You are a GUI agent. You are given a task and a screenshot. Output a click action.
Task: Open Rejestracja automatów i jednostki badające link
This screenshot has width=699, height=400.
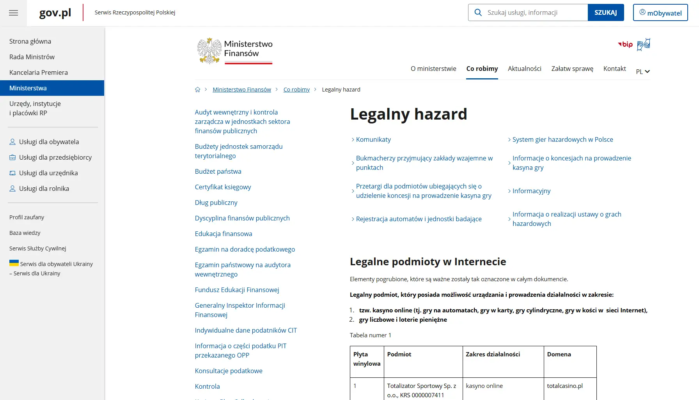click(x=419, y=219)
